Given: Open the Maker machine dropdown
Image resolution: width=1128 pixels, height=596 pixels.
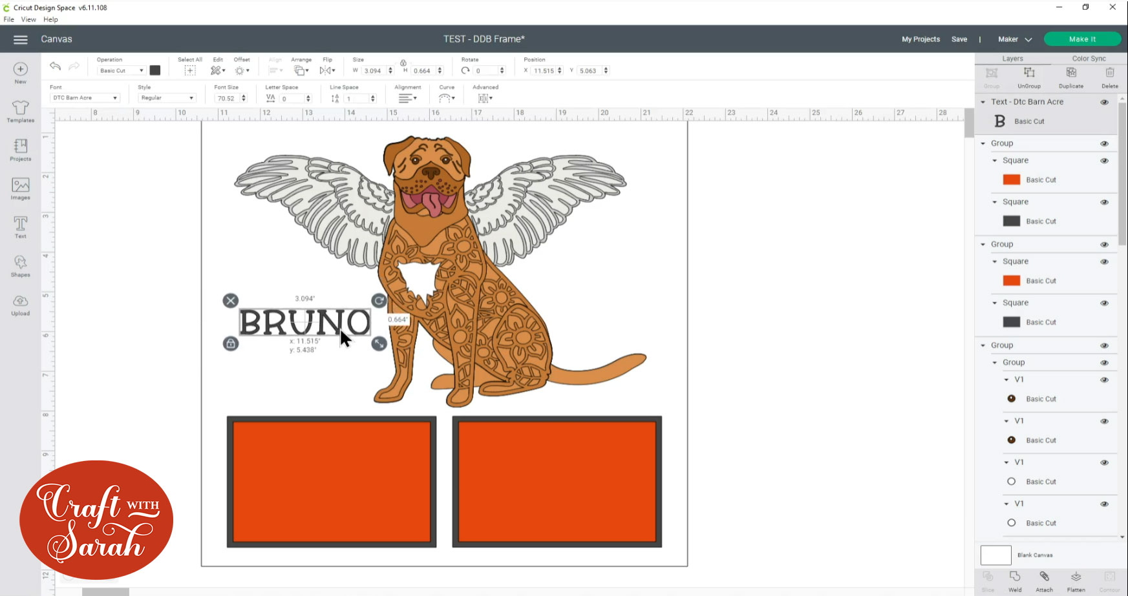Looking at the screenshot, I should (1015, 39).
